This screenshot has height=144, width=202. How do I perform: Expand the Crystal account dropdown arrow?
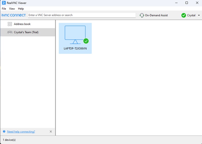[x=199, y=15]
